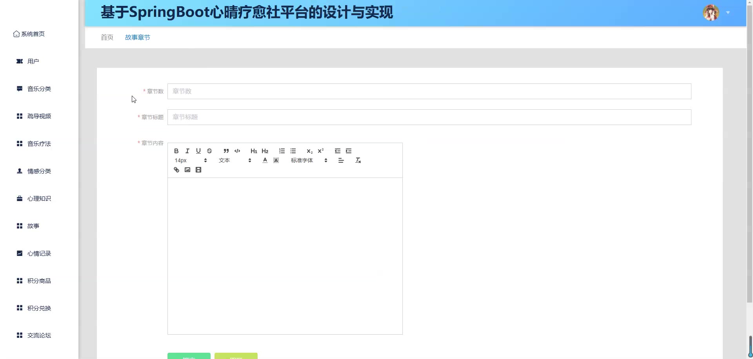Open the 积分兑换 sidebar menu
This screenshot has height=359, width=753.
[34, 308]
